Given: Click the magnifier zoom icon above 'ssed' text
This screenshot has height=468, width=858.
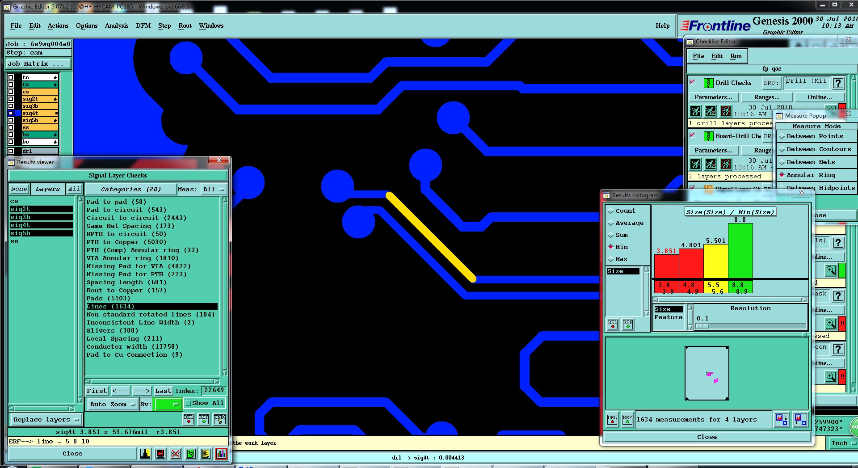Looking at the screenshot, I should click(831, 323).
